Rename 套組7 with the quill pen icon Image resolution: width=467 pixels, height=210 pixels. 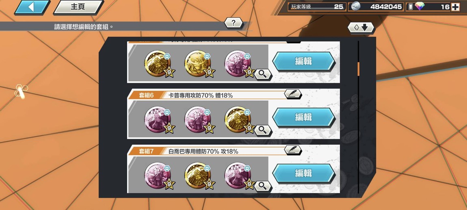pyautogui.click(x=293, y=150)
